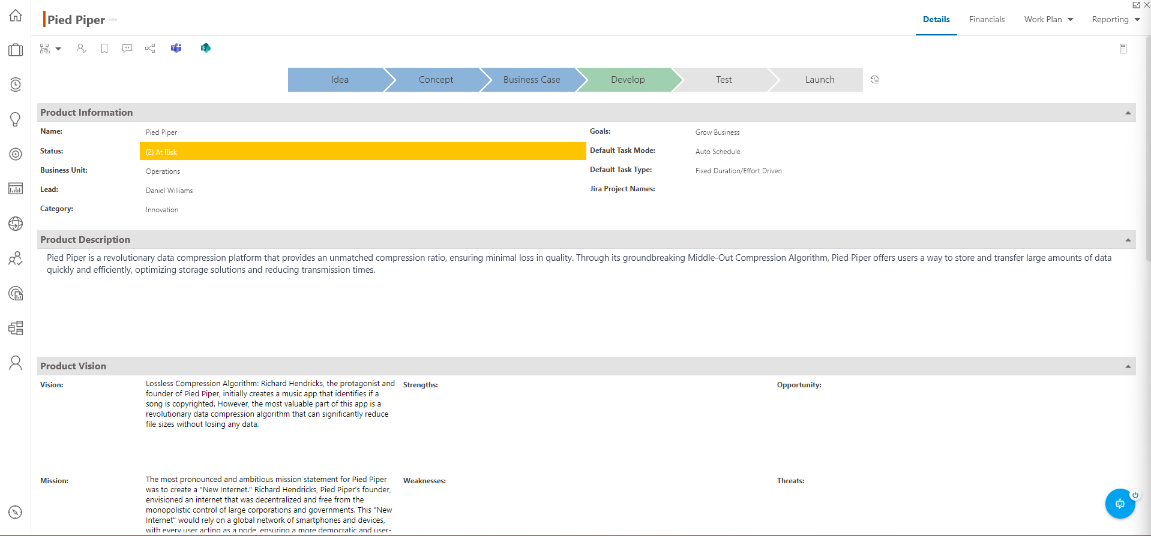The height and width of the screenshot is (536, 1151).
Task: Select the Concept stage
Action: (436, 80)
